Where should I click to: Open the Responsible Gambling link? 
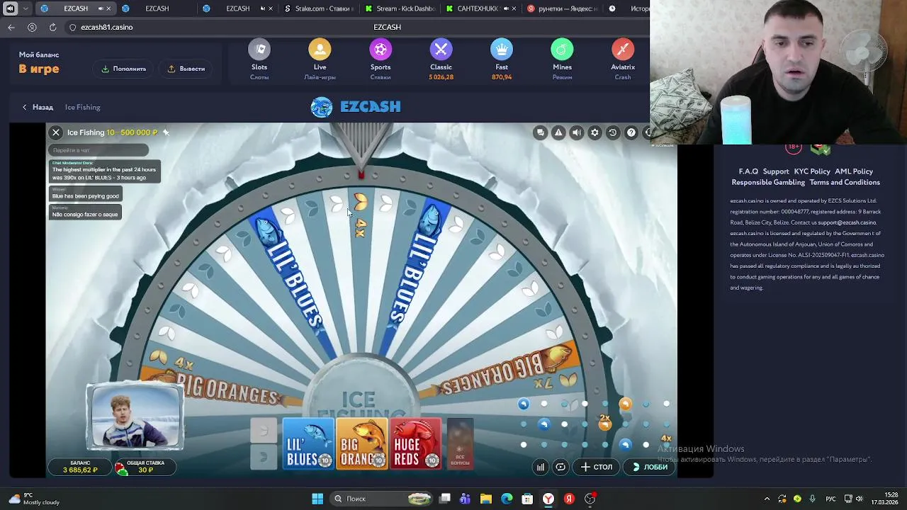pos(768,182)
